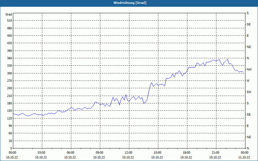Click the 180 degree axis label
Image resolution: width=258 pixels, height=161 pixels.
[x=10, y=103]
